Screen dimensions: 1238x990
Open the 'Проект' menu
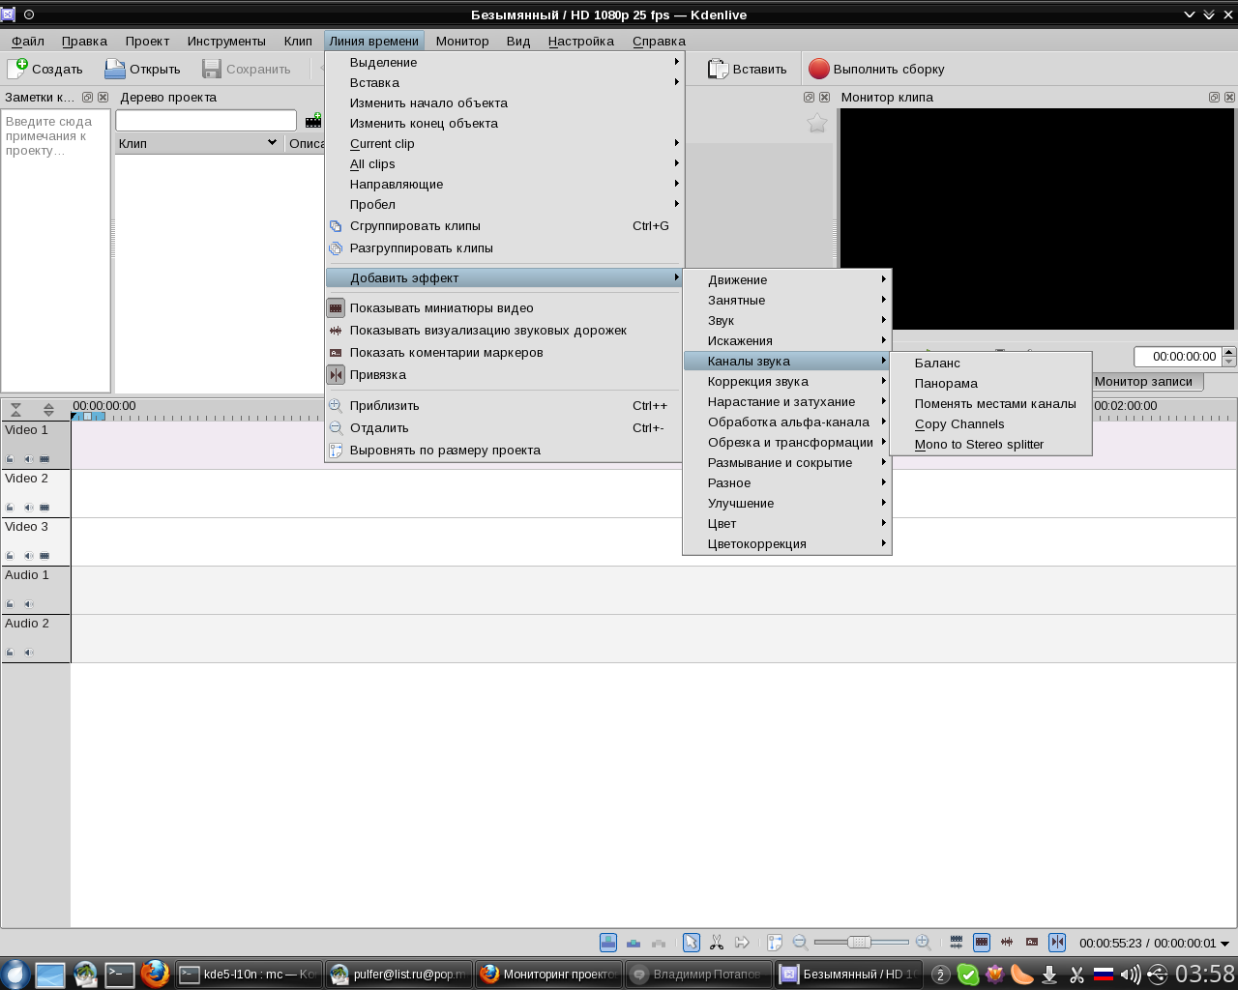point(147,41)
